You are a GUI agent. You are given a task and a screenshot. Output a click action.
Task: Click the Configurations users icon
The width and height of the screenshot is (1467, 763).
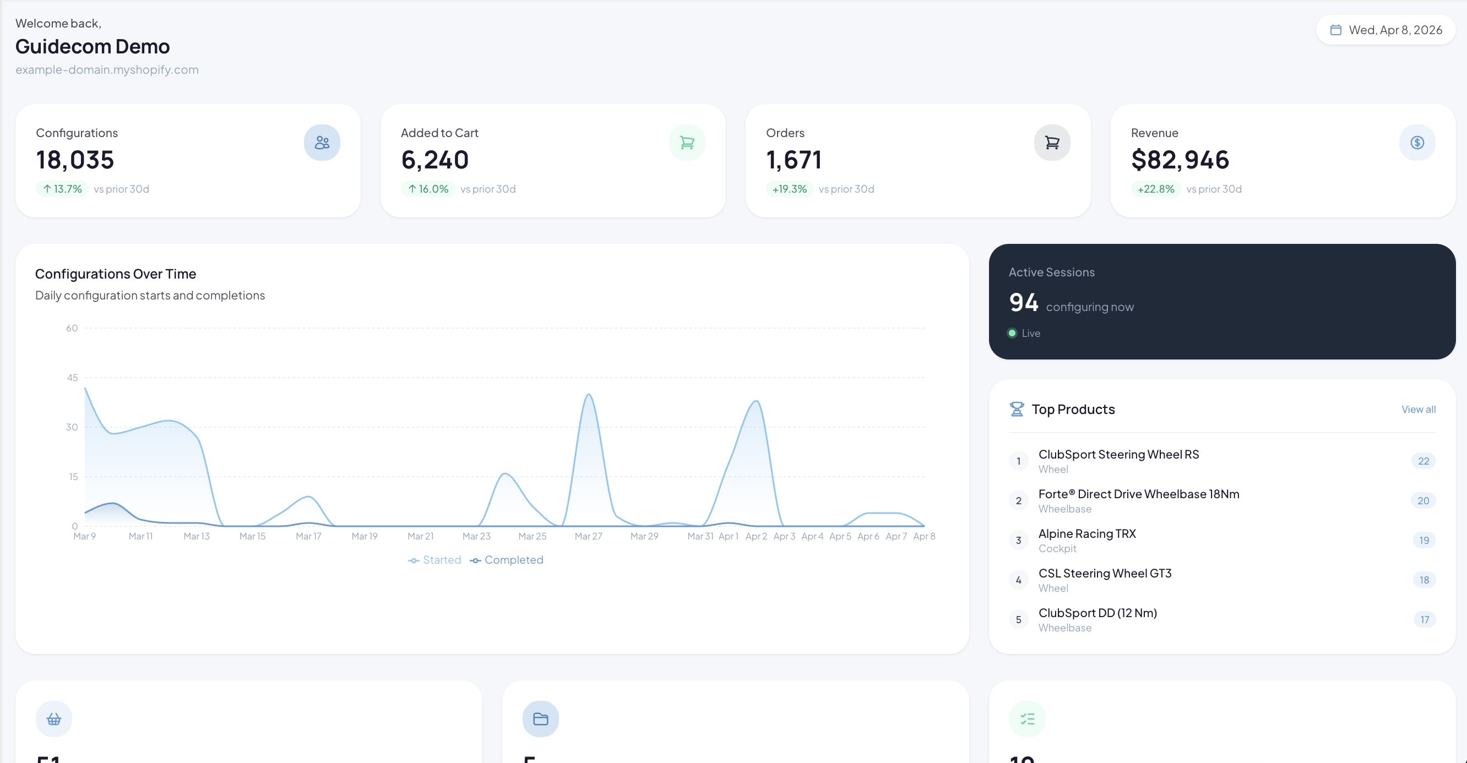[x=322, y=143]
